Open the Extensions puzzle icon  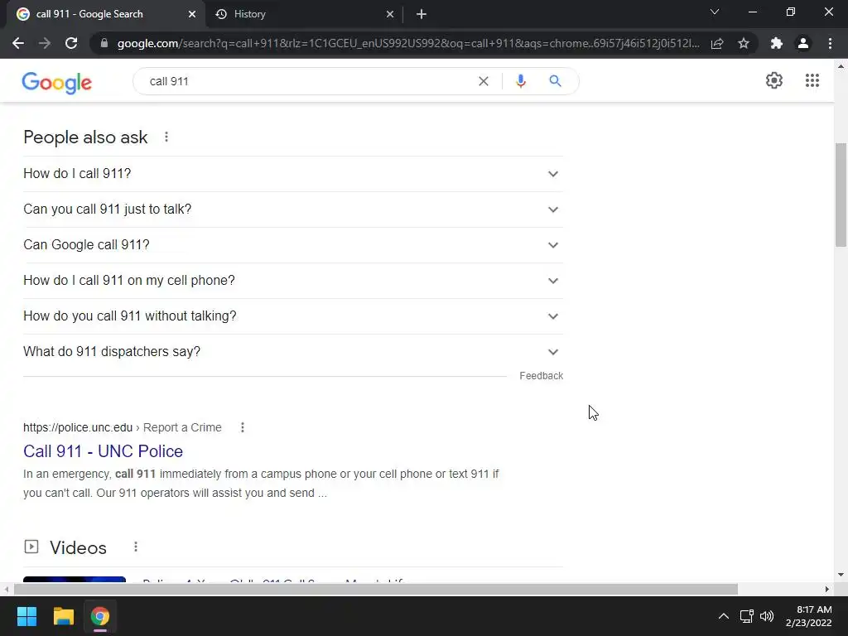point(777,43)
